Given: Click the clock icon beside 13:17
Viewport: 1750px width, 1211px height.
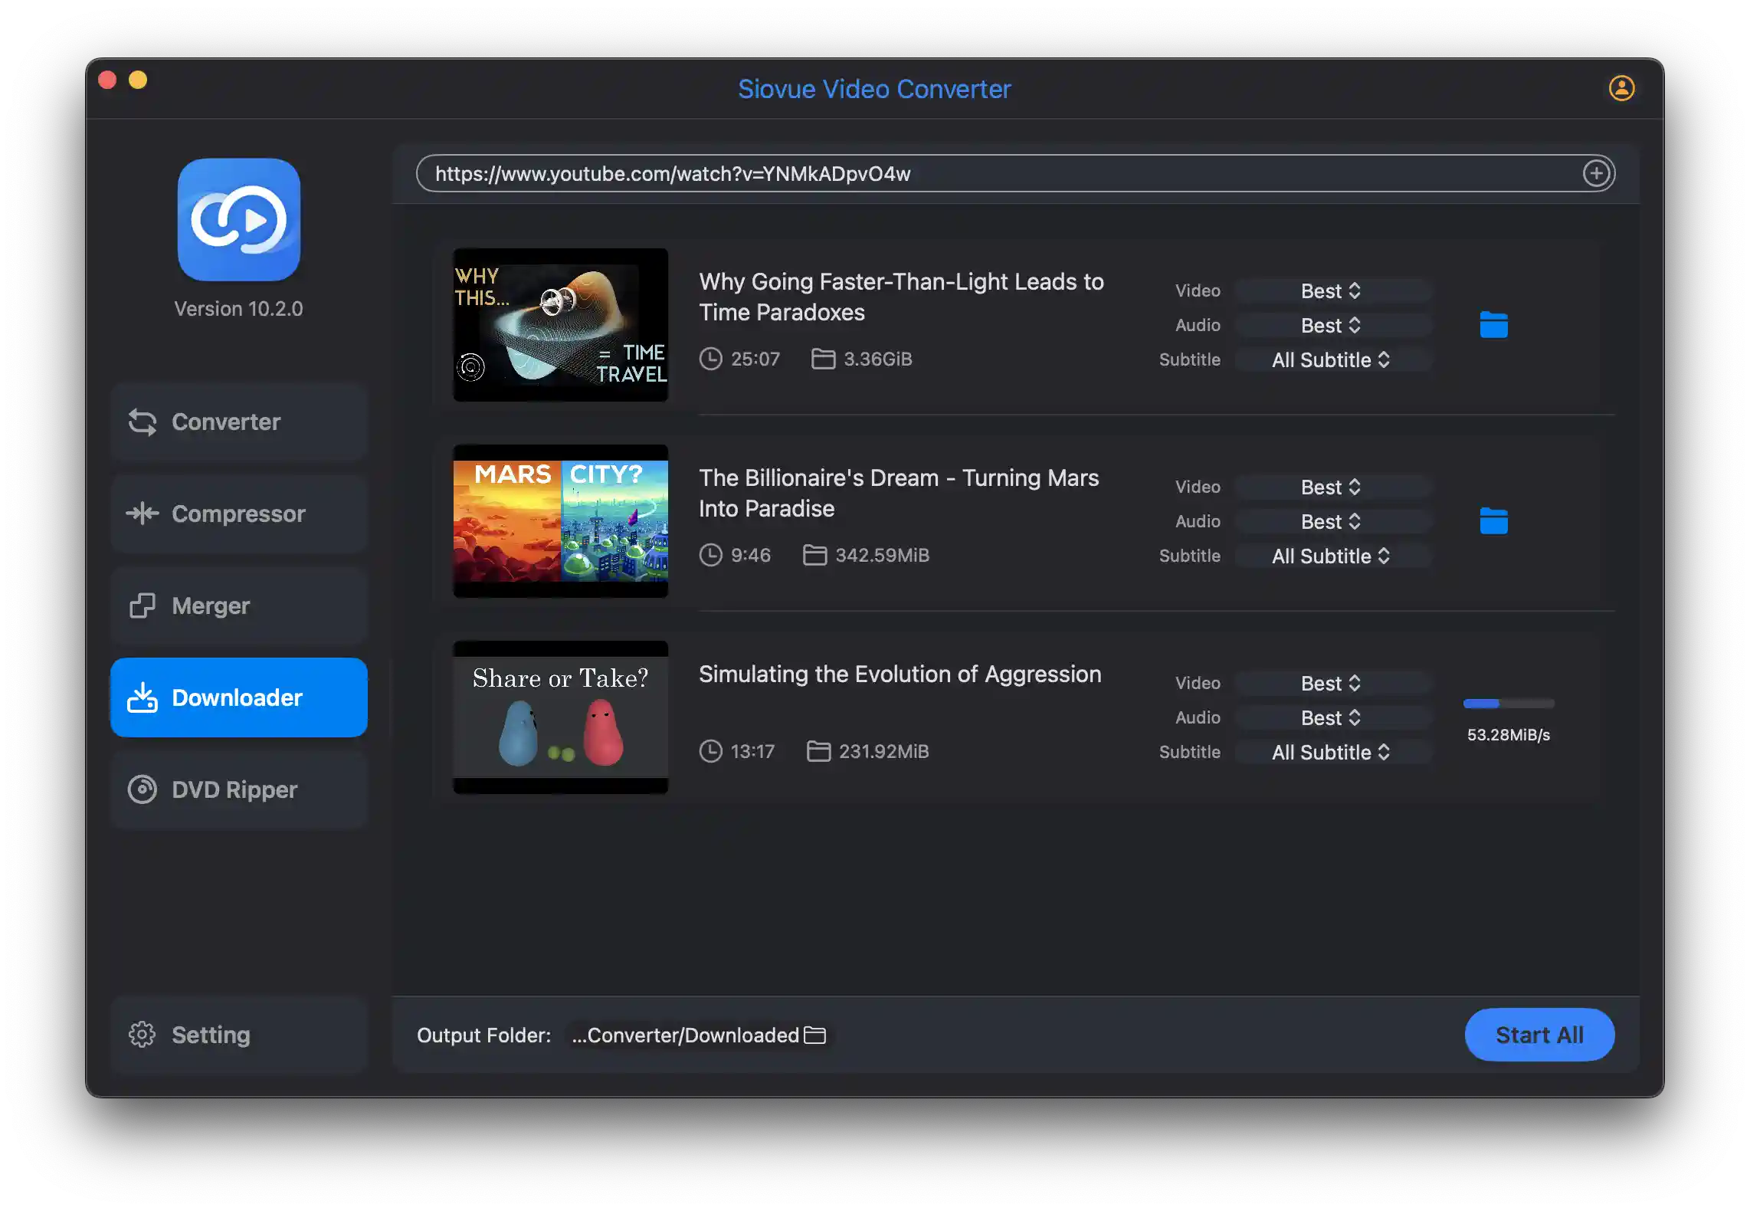Looking at the screenshot, I should point(711,751).
